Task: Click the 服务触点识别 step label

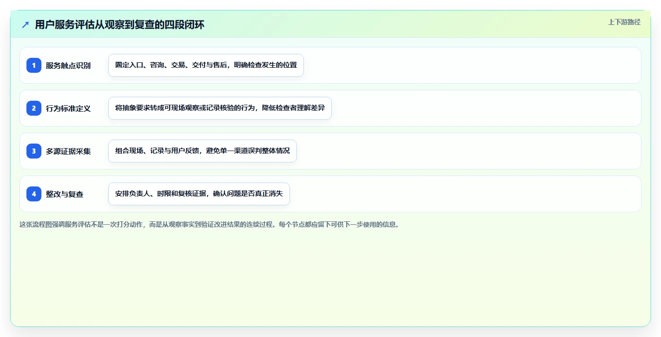Action: click(68, 65)
